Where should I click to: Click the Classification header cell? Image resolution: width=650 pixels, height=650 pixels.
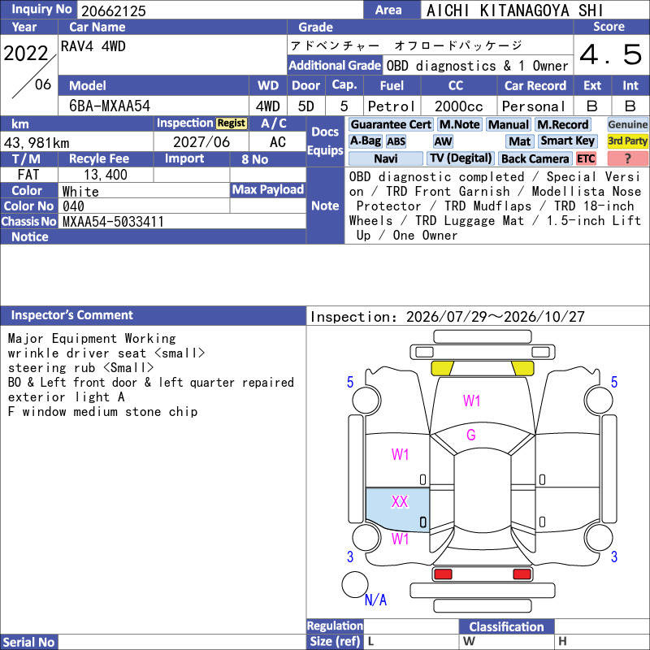(x=506, y=626)
